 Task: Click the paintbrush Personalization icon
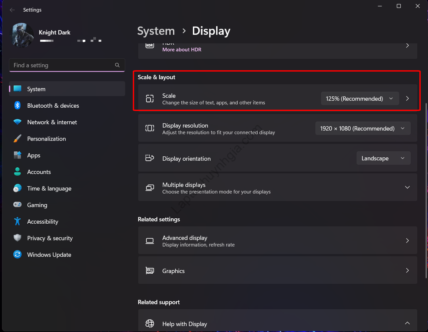[x=18, y=138]
